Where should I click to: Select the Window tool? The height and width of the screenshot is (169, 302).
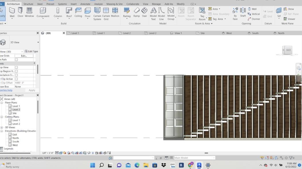29,12
